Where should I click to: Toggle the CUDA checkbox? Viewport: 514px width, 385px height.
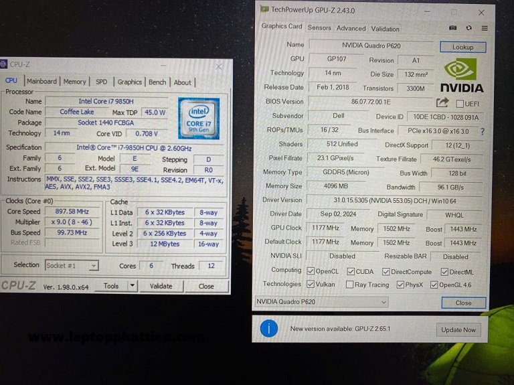pyautogui.click(x=351, y=272)
